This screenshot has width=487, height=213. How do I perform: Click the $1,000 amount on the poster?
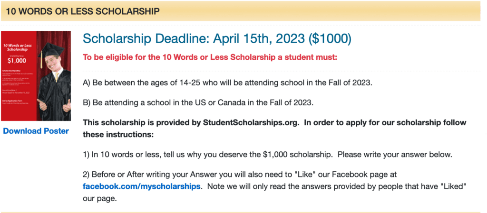(17, 61)
